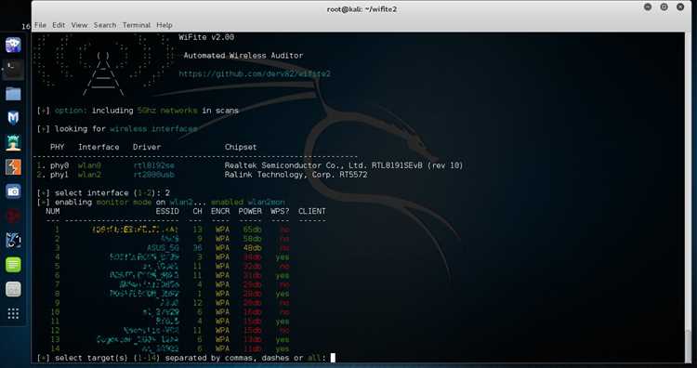The width and height of the screenshot is (697, 368).
Task: Click the 'Interface' column header
Action: [x=99, y=147]
